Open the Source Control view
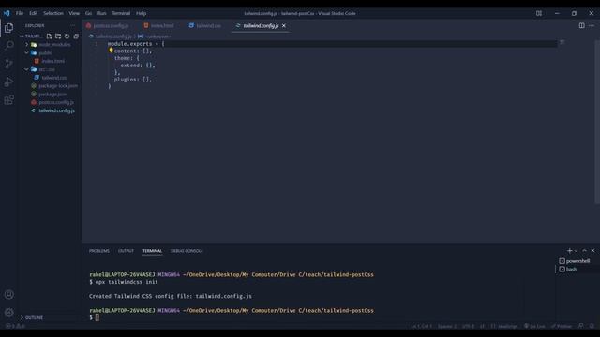The width and height of the screenshot is (600, 337). tap(8, 64)
